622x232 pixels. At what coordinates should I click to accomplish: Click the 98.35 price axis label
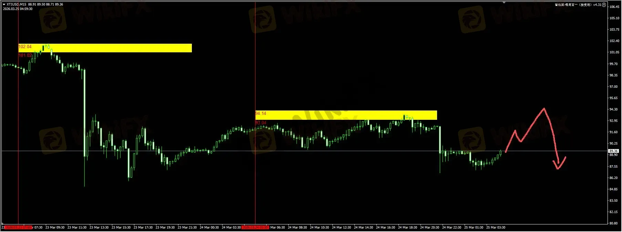(x=613, y=75)
